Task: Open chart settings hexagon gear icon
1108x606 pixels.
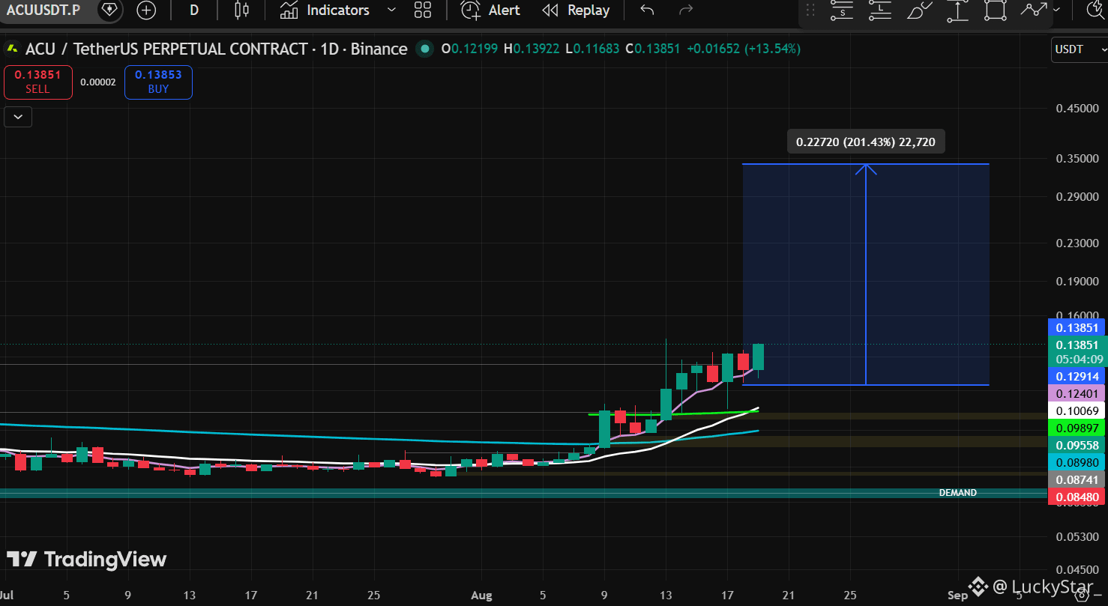Action: tap(1082, 596)
